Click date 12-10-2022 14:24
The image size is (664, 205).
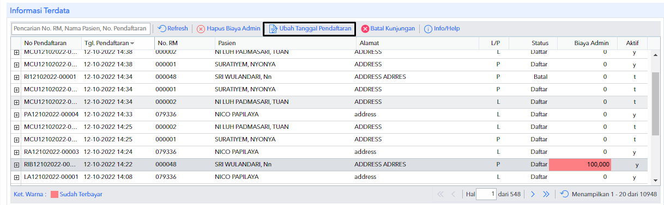click(108, 152)
